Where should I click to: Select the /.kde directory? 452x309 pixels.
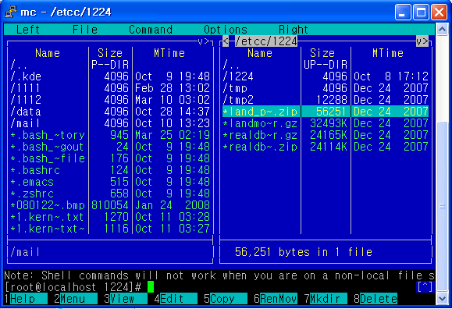[110, 76]
